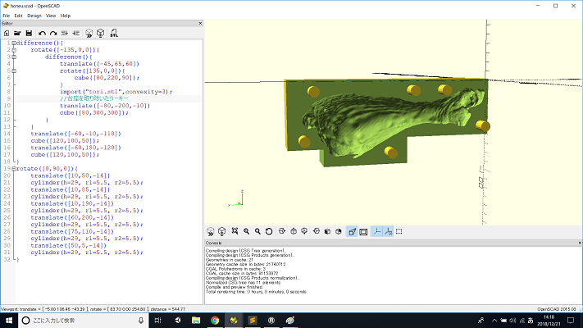Click the Render icon in editor toolbar

click(x=100, y=33)
